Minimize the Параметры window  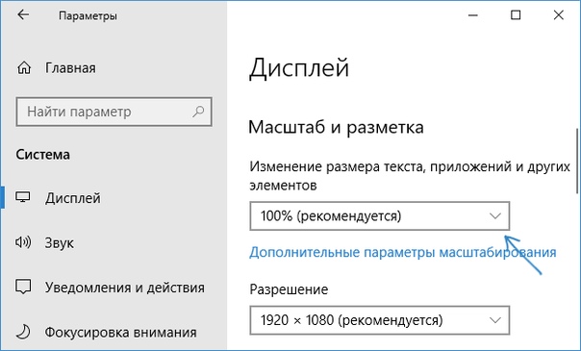tap(473, 15)
